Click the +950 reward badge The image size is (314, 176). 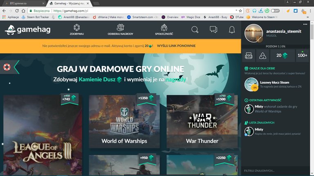click(147, 159)
